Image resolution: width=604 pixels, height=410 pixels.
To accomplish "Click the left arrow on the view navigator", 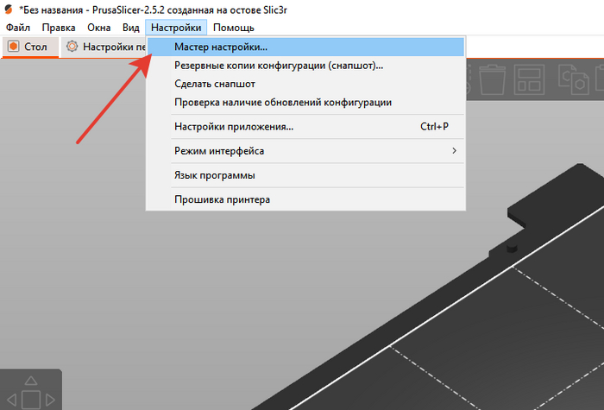I will (x=11, y=400).
